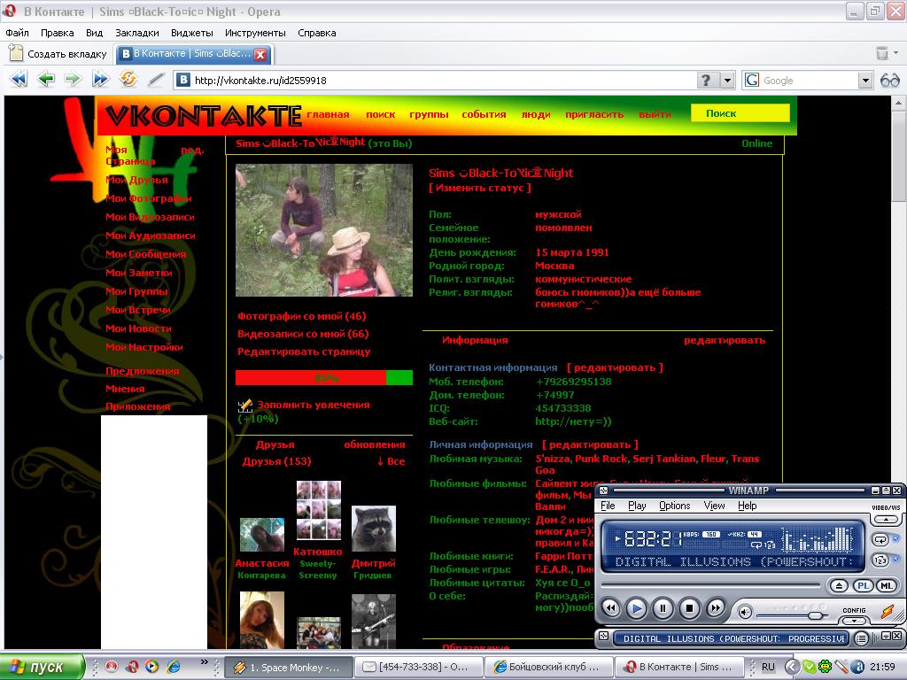Open the Winamp View menu

715,506
